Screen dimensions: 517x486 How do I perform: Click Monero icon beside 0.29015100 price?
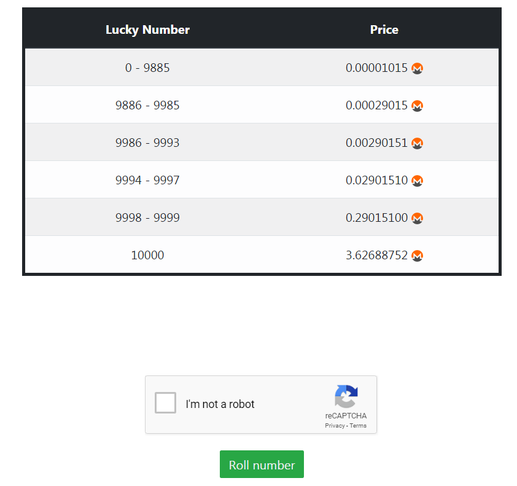417,218
